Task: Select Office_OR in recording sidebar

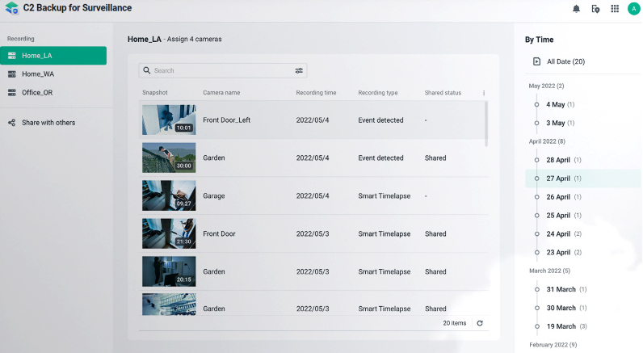Action: point(37,92)
